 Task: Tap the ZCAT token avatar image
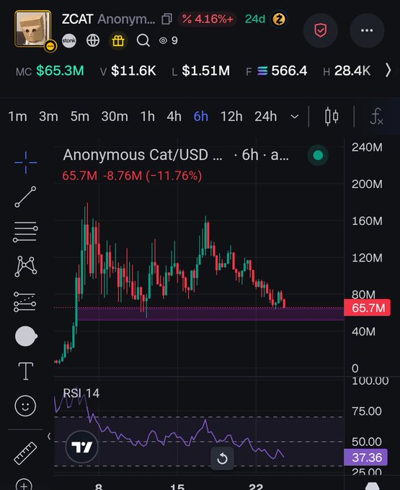click(x=33, y=29)
